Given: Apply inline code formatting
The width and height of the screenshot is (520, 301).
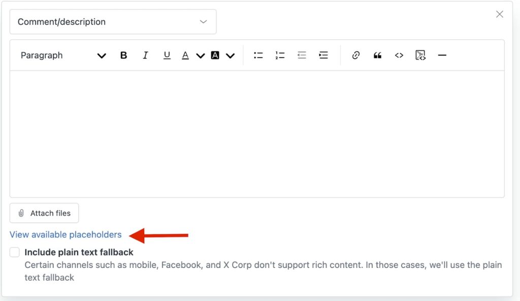Looking at the screenshot, I should [399, 55].
